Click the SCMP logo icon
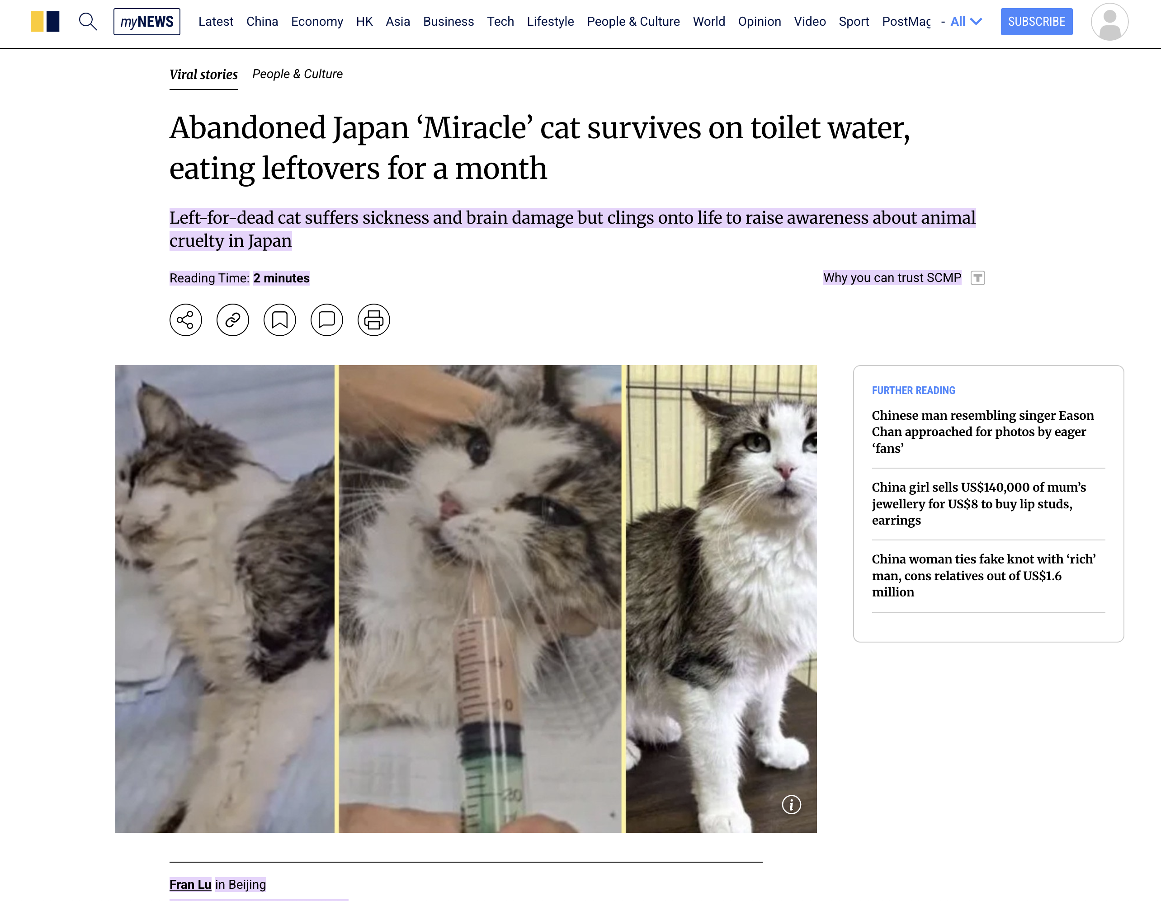The image size is (1161, 901). (x=45, y=22)
